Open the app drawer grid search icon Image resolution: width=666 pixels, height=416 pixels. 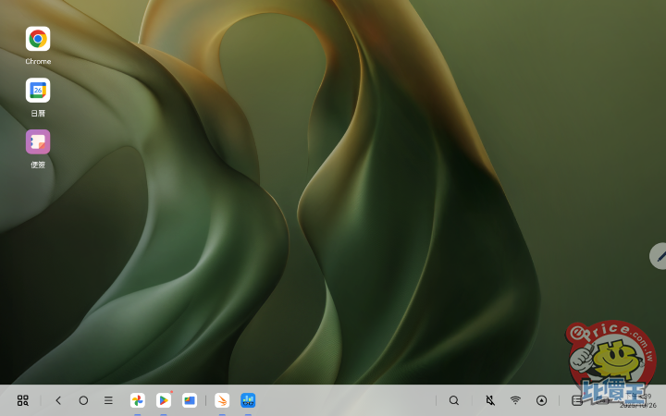point(22,400)
